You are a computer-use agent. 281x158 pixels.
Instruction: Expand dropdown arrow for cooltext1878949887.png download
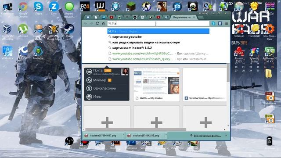tap(123, 135)
